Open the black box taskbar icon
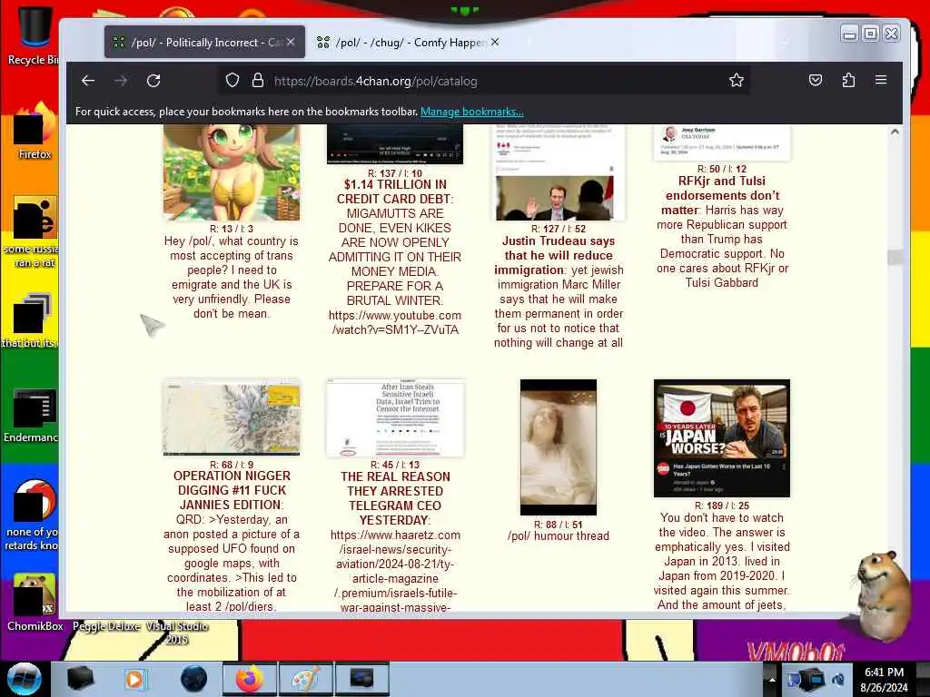This screenshot has width=930, height=697. (x=80, y=679)
